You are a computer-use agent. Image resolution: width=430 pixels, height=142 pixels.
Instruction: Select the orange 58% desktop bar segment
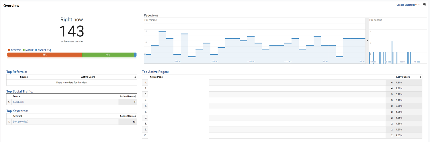click(x=45, y=55)
